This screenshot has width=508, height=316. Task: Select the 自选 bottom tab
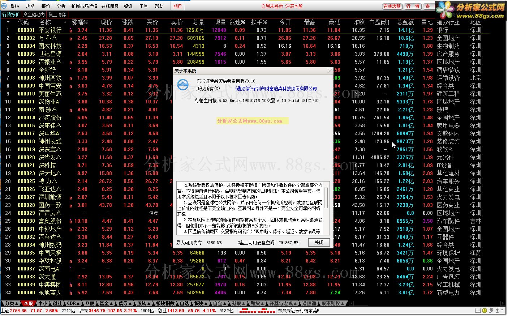[185, 303]
